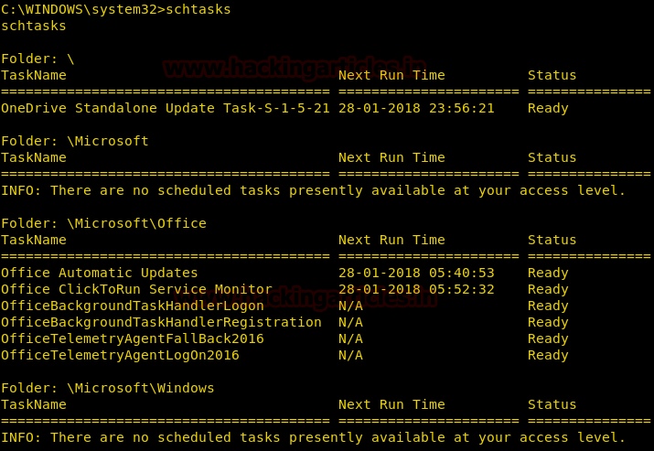
Task: Click the command prompt line 'C:\WINDOWS\system32>schtasks'
Action: click(115, 9)
